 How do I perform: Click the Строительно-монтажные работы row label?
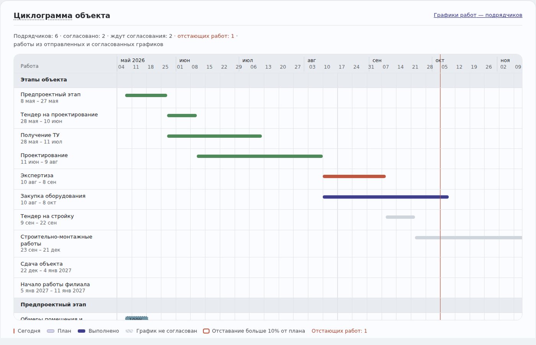(56, 240)
